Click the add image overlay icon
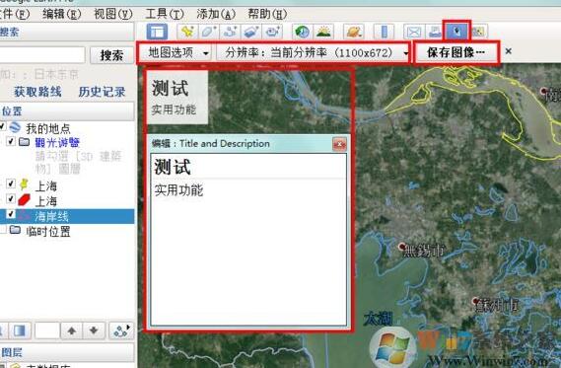Viewport: 561px width, 368px height. click(251, 32)
